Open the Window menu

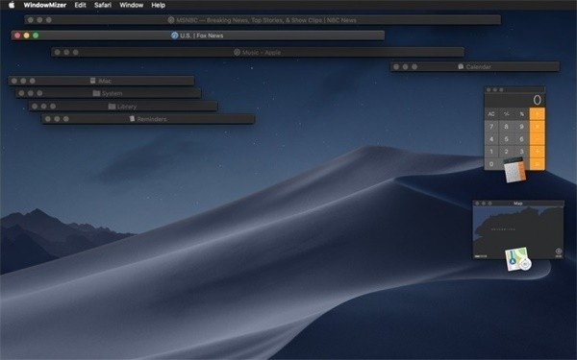tap(132, 5)
